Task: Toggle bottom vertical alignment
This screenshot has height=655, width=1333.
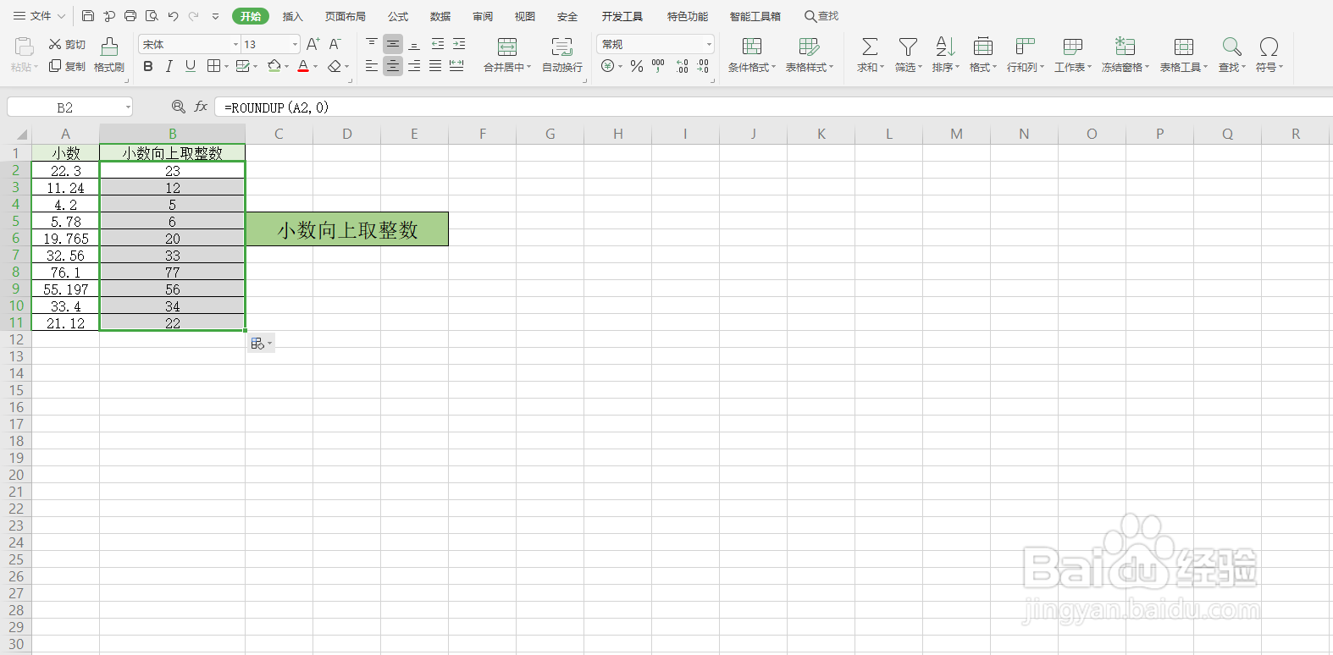Action: pos(414,44)
